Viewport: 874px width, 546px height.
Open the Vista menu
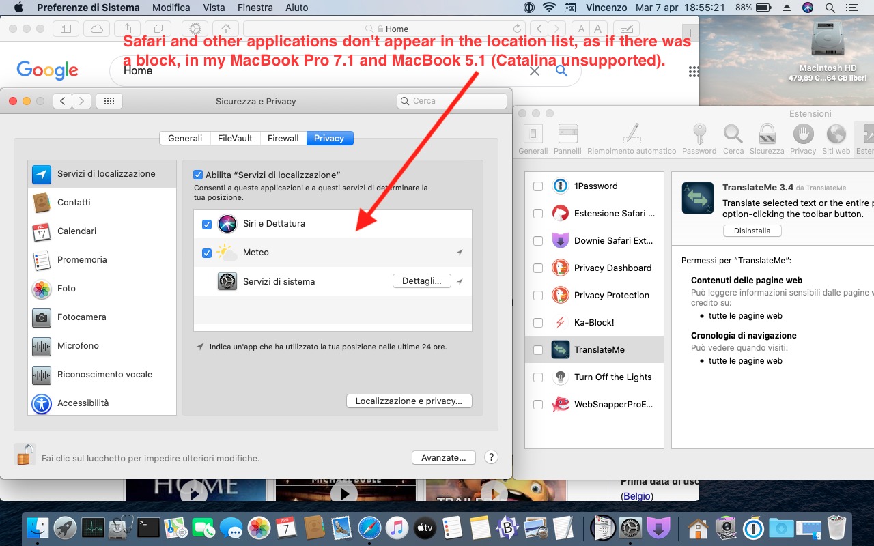[214, 8]
